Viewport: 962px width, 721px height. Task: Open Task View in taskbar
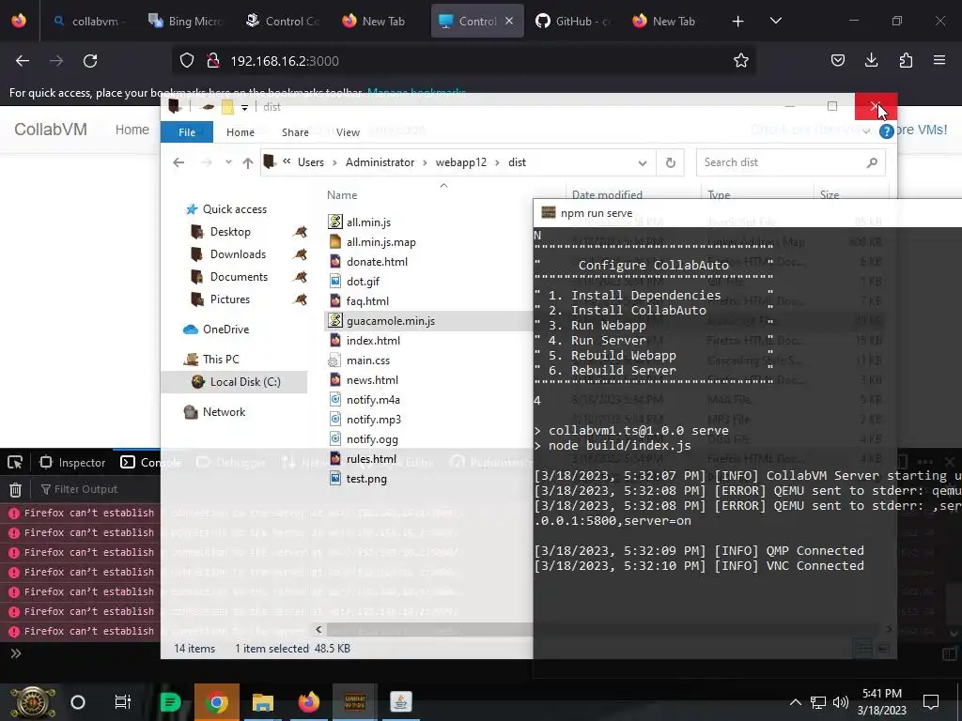pyautogui.click(x=123, y=702)
